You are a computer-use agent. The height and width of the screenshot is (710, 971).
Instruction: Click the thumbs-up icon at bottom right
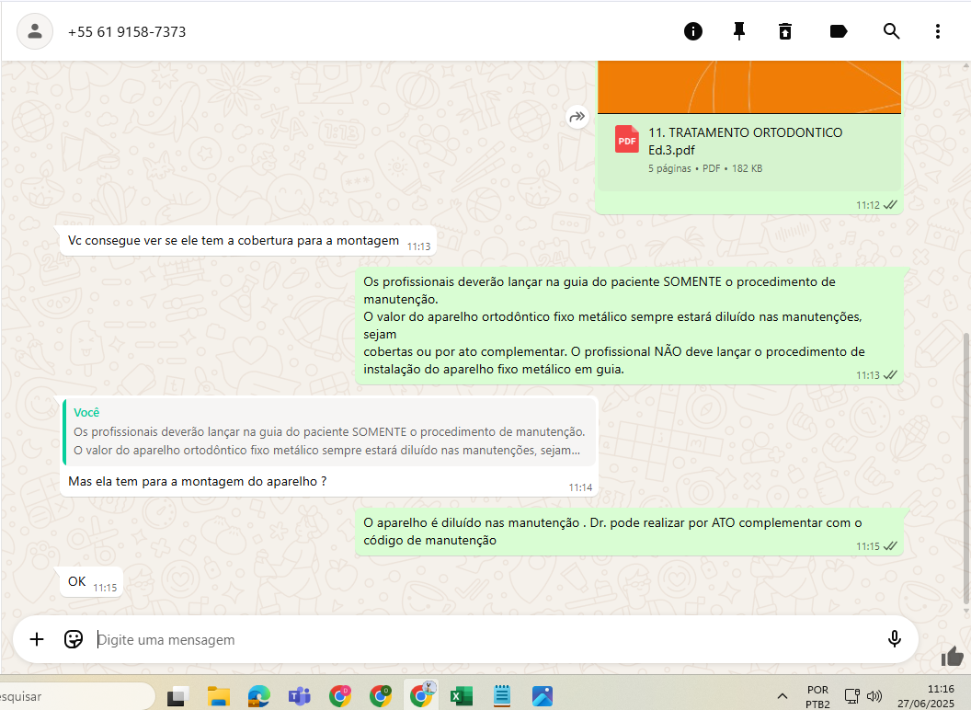[953, 656]
